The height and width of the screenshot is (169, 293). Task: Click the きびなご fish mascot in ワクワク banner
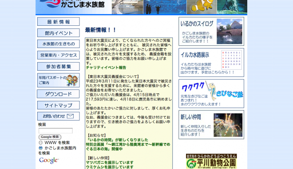pos(212,91)
